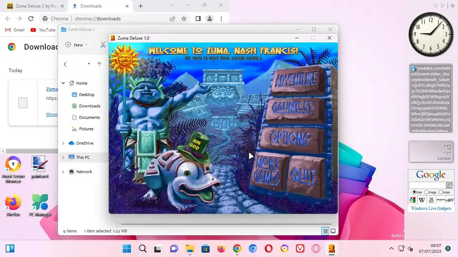The image size is (458, 257).
Task: Select Desktop in Explorer navigation pane
Action: 83,95
